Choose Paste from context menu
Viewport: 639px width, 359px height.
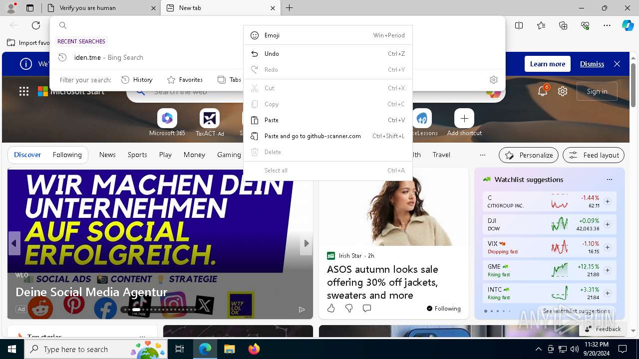328,120
